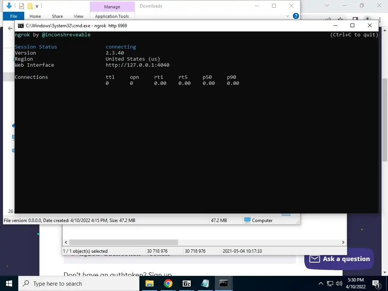The width and height of the screenshot is (388, 291).
Task: Click the envelope icon on Ask a question
Action: [314, 259]
